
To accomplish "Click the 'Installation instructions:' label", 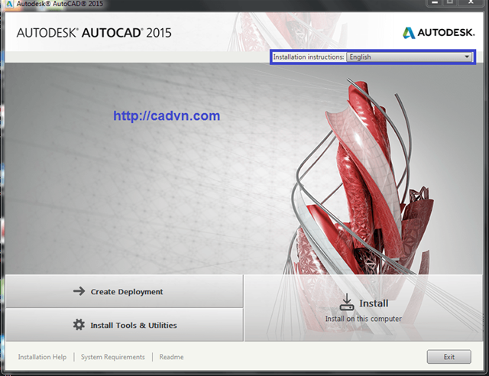I will pyautogui.click(x=309, y=57).
